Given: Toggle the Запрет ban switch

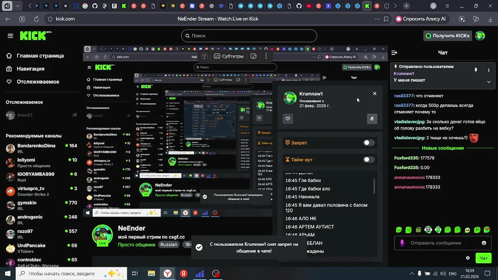Looking at the screenshot, I should pos(369,143).
